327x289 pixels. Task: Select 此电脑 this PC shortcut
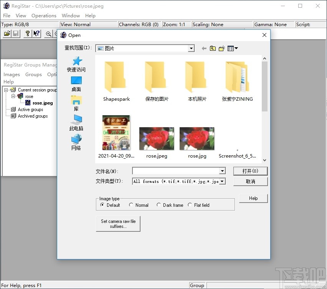(76, 123)
